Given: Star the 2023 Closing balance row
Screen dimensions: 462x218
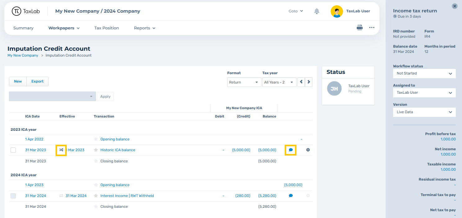Looking at the screenshot, I should pos(96,161).
